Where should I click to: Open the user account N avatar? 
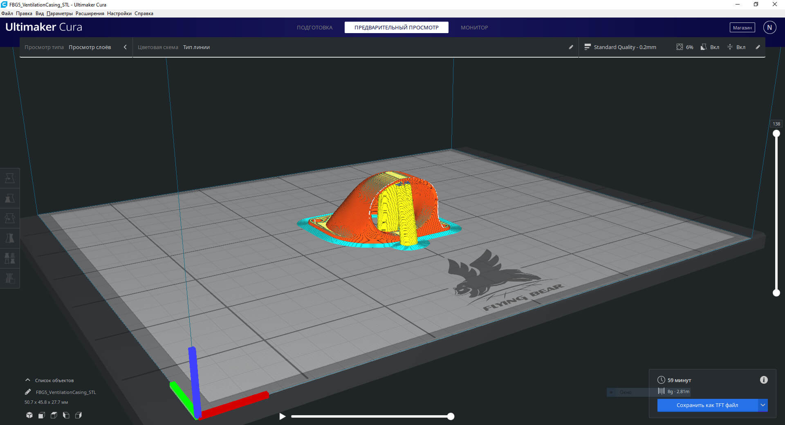(x=769, y=27)
